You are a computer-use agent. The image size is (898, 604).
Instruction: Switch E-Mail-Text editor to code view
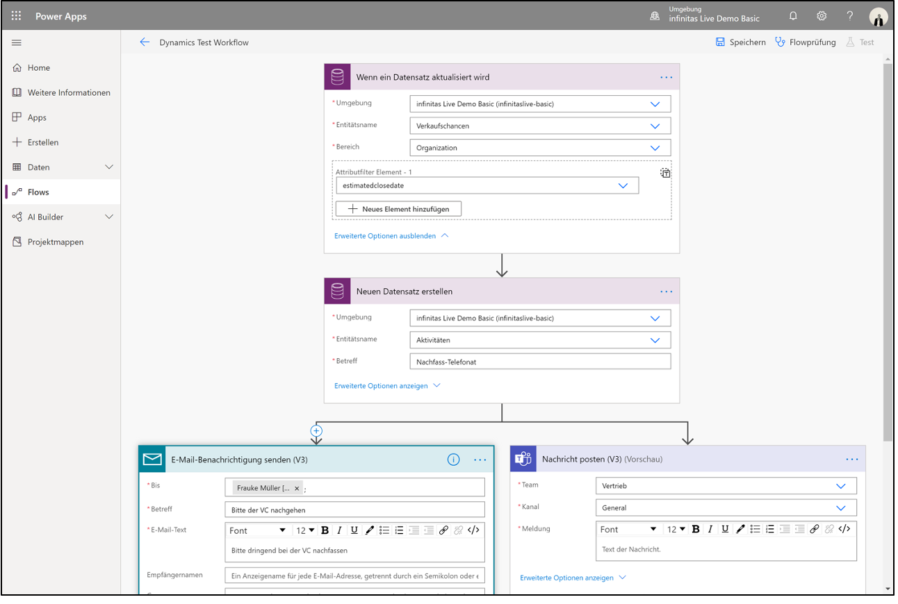[x=473, y=530]
